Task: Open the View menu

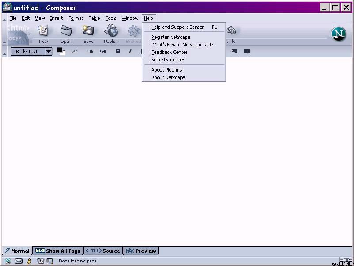Action: click(x=40, y=18)
